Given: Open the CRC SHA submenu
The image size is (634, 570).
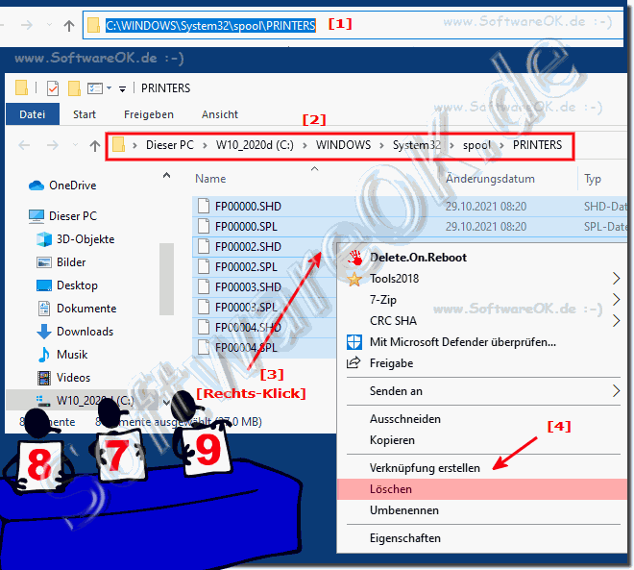Looking at the screenshot, I should 482,320.
